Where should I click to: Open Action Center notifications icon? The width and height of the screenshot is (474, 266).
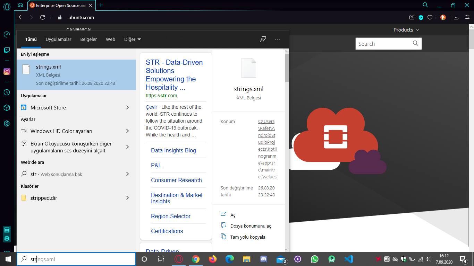pyautogui.click(x=463, y=259)
